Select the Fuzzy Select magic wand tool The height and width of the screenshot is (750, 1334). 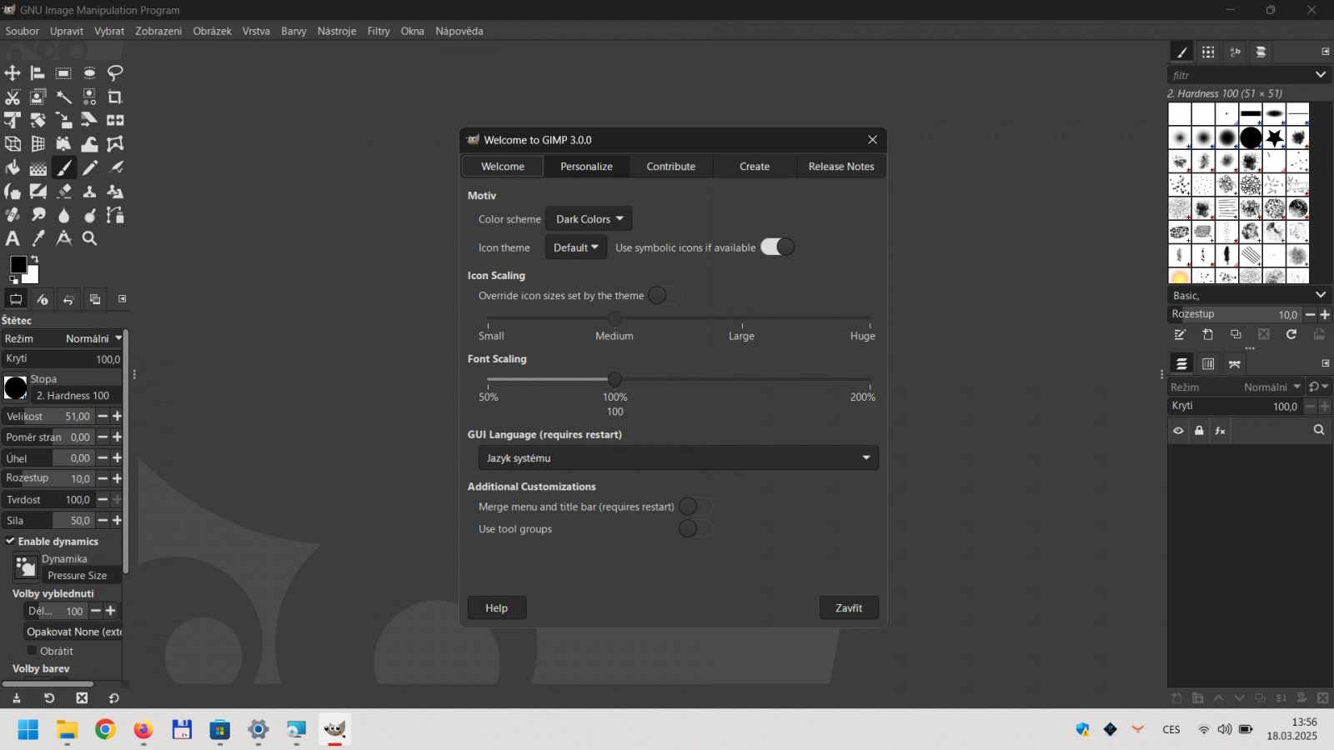pyautogui.click(x=63, y=97)
